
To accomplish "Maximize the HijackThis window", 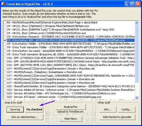I will pyautogui.click(x=133, y=4).
